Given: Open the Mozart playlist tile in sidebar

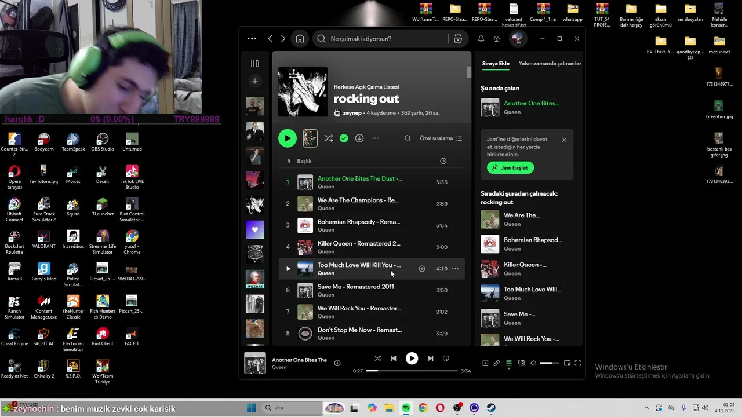Looking at the screenshot, I should [255, 279].
